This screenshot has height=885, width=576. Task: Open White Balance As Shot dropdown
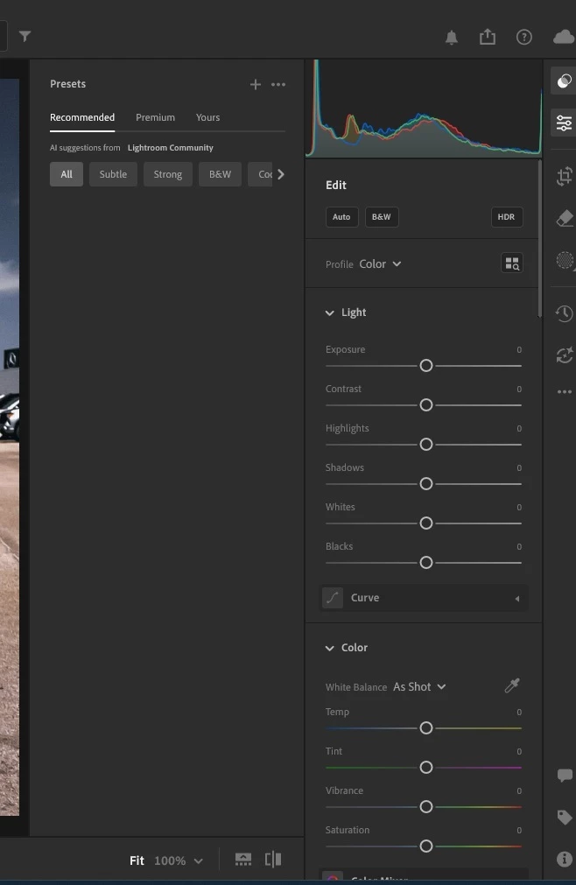pos(419,687)
